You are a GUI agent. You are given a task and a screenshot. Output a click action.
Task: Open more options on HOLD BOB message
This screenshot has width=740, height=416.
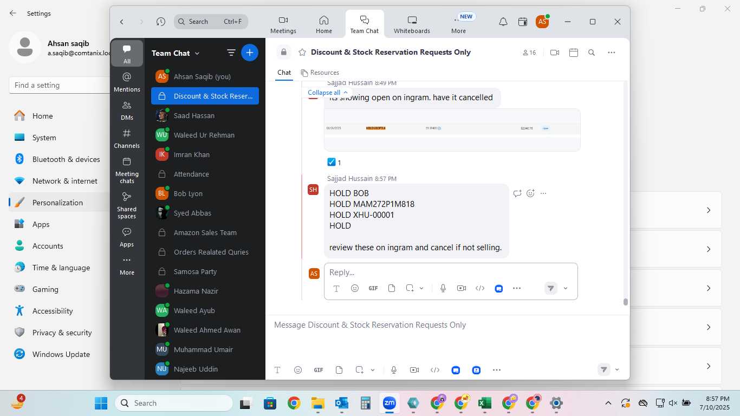click(544, 193)
